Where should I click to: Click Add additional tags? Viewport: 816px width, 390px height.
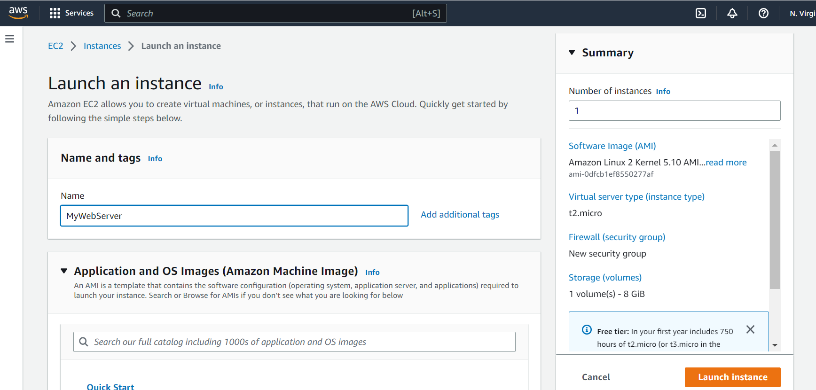coord(460,215)
